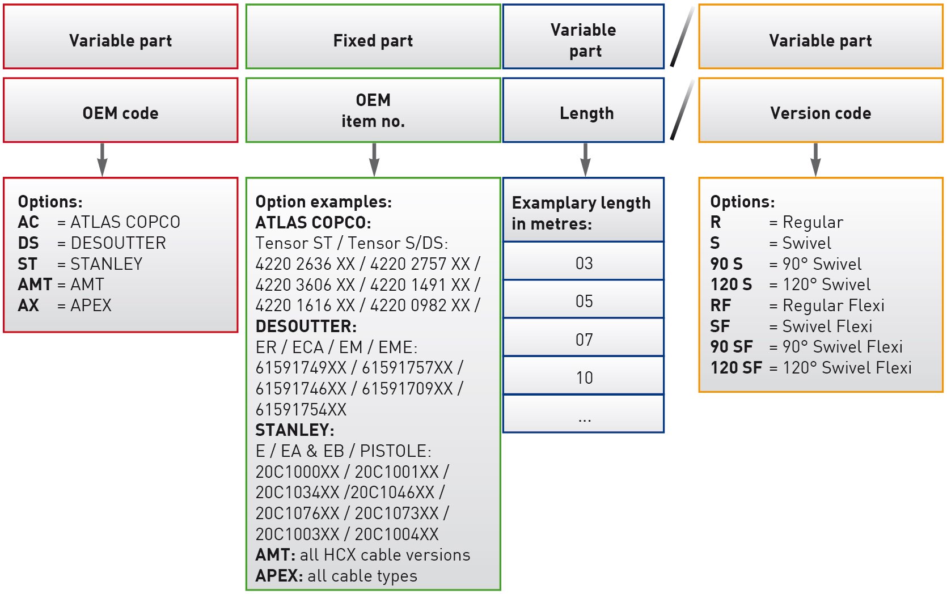
Task: Click the slash separator beside the Length box
Action: [x=682, y=110]
